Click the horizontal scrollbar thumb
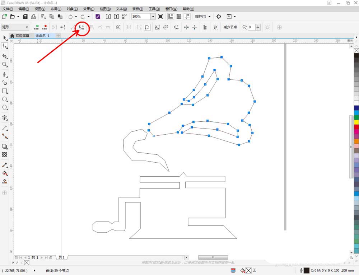 coord(213,257)
